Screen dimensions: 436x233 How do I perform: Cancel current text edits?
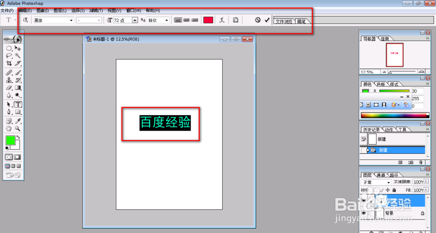tap(258, 20)
